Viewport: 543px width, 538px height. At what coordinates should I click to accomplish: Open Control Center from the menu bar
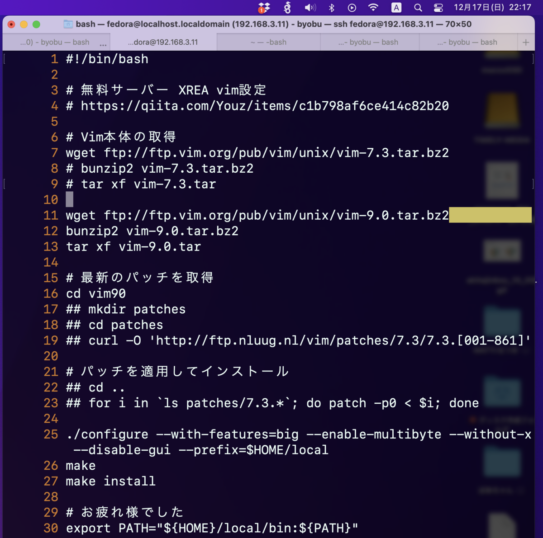[438, 8]
